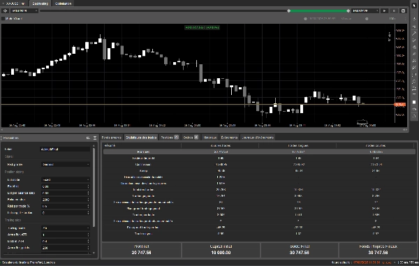Click the chart horizontal scroll arrows at bottom right
Image resolution: width=419 pixels, height=266 pixels.
405,130
